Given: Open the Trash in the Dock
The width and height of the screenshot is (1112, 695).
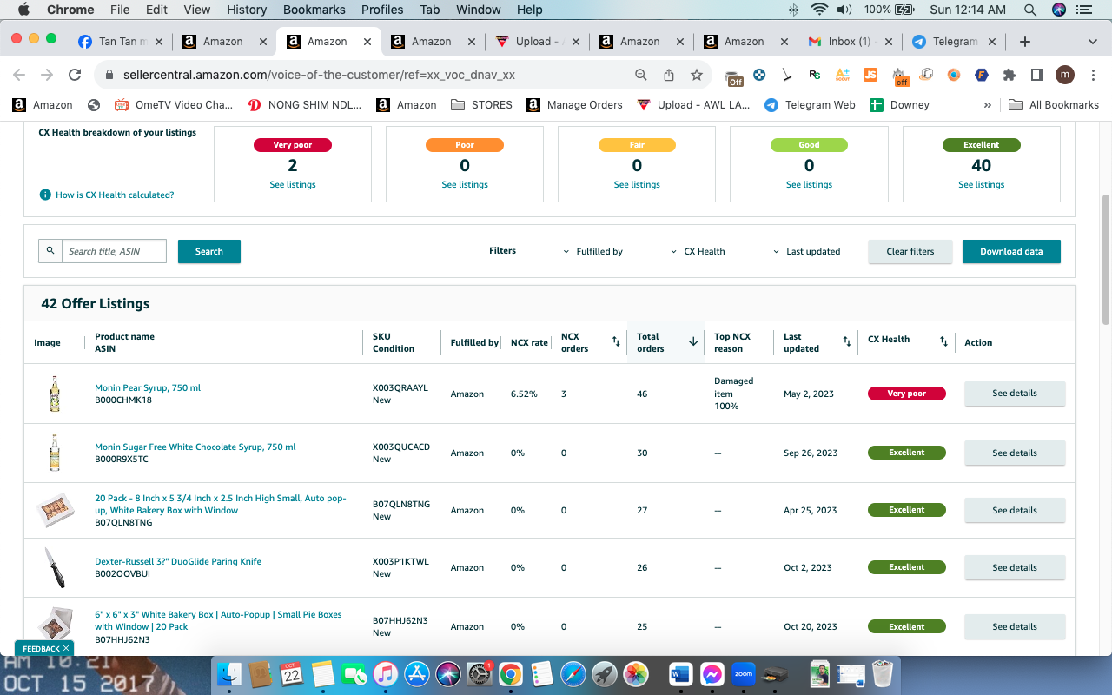Looking at the screenshot, I should [x=883, y=673].
